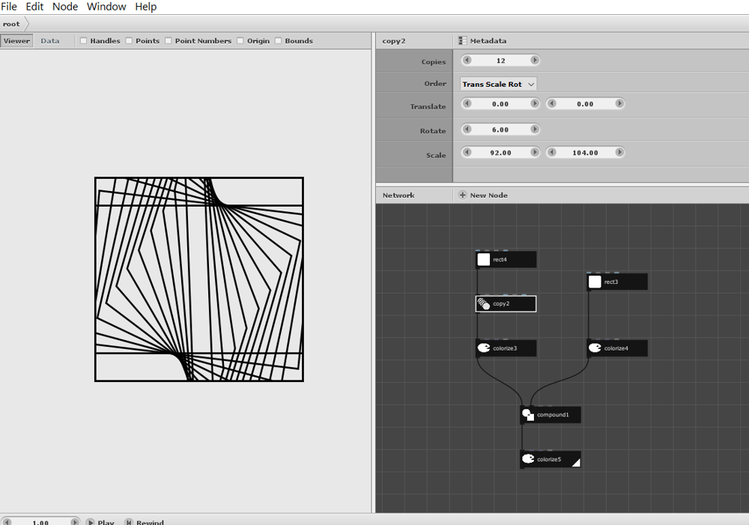Click the Metadata icon
This screenshot has width=749, height=525.
tap(462, 40)
